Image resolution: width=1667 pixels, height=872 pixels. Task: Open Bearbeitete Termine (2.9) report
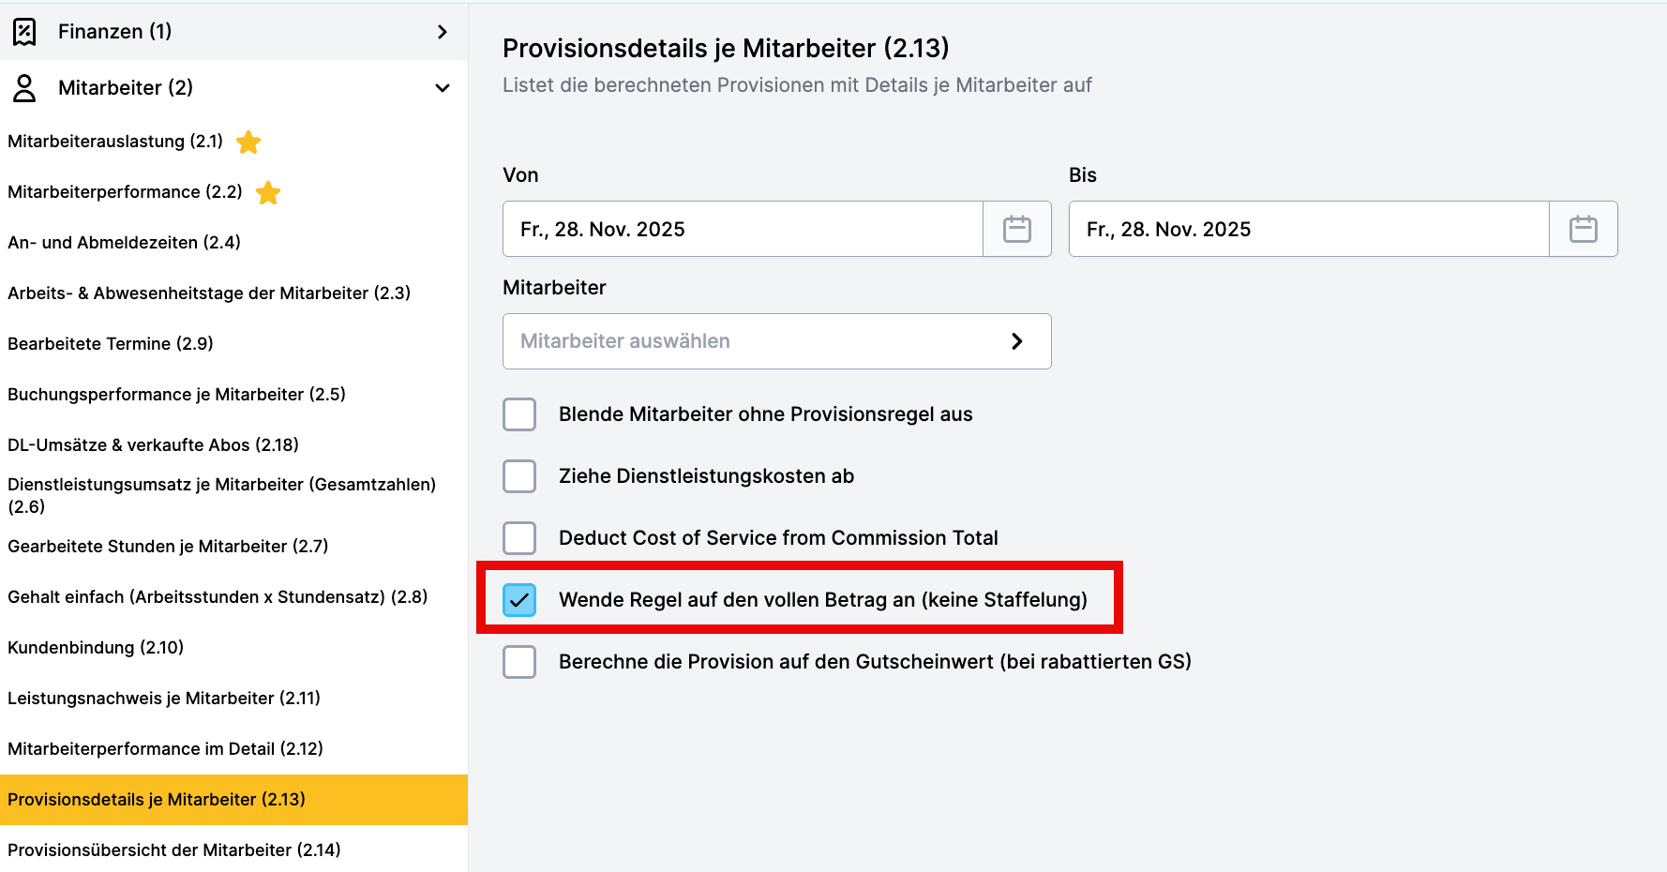(111, 344)
